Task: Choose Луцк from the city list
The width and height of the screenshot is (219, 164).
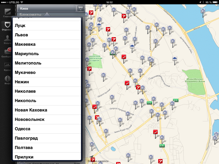Action: click(x=47, y=25)
